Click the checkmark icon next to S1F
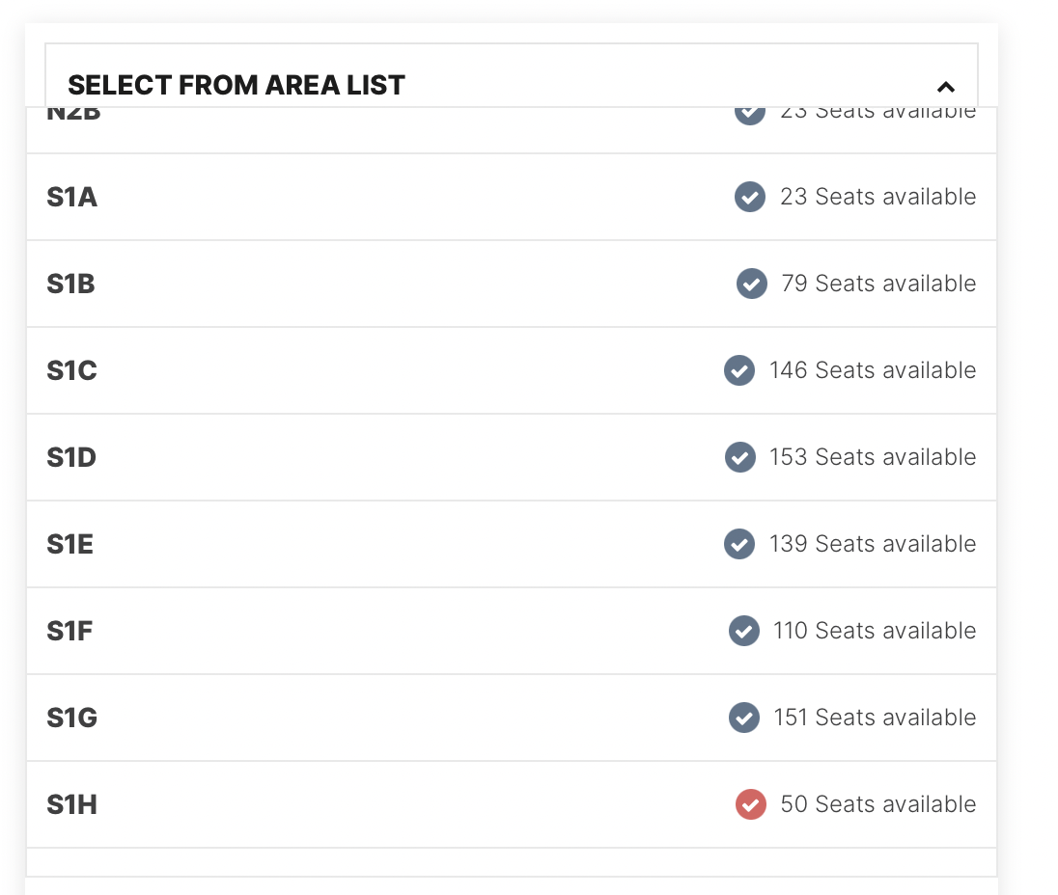 (x=743, y=632)
